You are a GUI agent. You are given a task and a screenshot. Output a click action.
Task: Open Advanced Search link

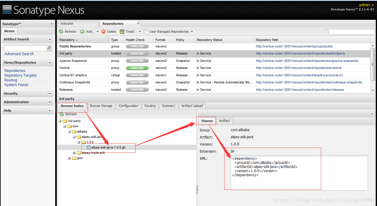coord(19,54)
